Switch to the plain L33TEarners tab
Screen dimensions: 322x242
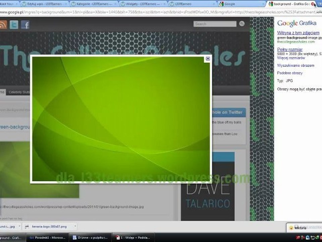tap(193, 4)
